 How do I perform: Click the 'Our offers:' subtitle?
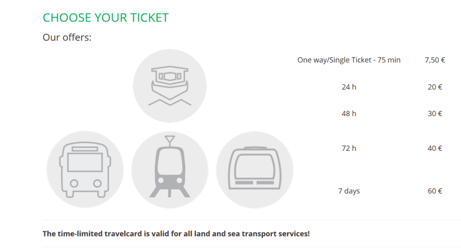[x=67, y=37]
